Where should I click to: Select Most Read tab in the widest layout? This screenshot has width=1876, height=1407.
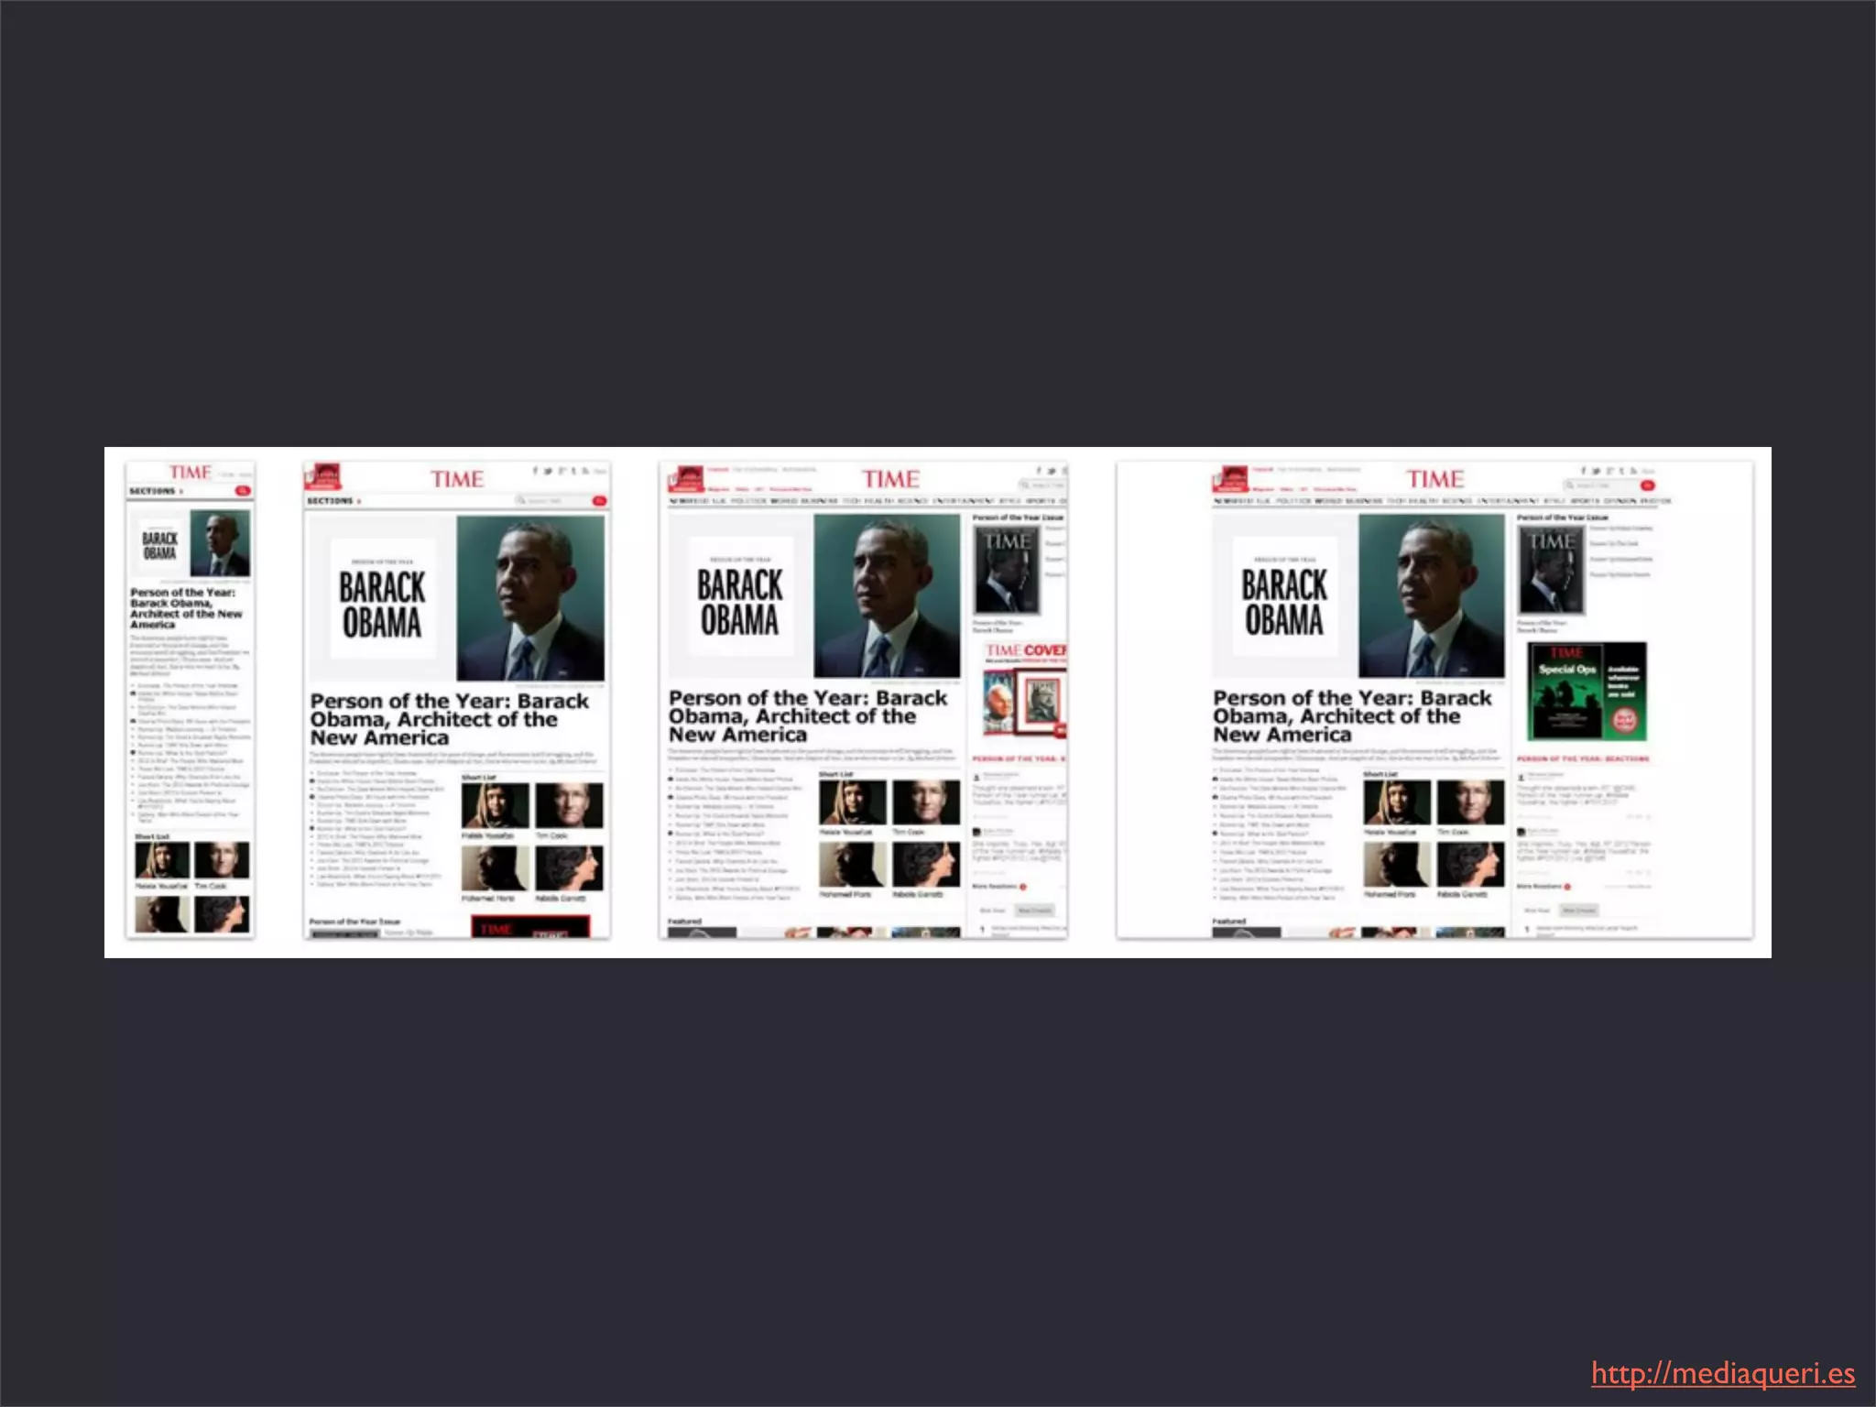tap(1537, 911)
